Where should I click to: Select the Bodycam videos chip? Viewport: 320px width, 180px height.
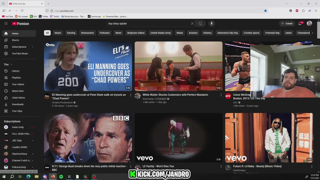[136, 33]
